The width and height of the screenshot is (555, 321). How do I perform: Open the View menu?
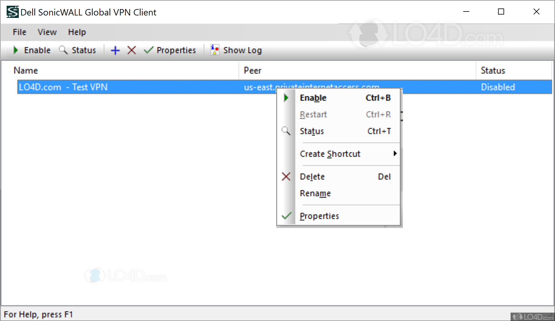pyautogui.click(x=47, y=32)
